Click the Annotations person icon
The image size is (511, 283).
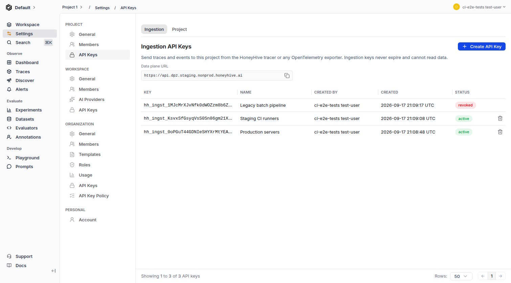(9, 137)
